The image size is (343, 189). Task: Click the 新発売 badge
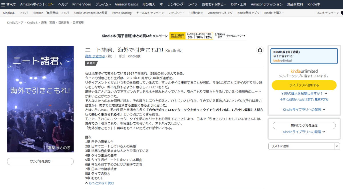pos(91,63)
